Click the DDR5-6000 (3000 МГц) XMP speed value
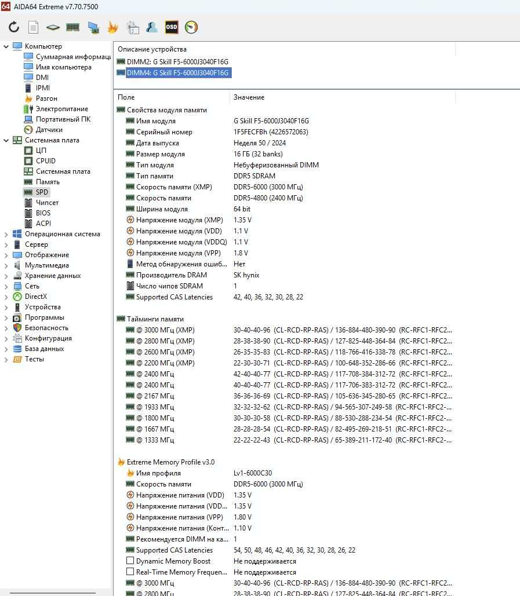The image size is (520, 596). tap(268, 187)
